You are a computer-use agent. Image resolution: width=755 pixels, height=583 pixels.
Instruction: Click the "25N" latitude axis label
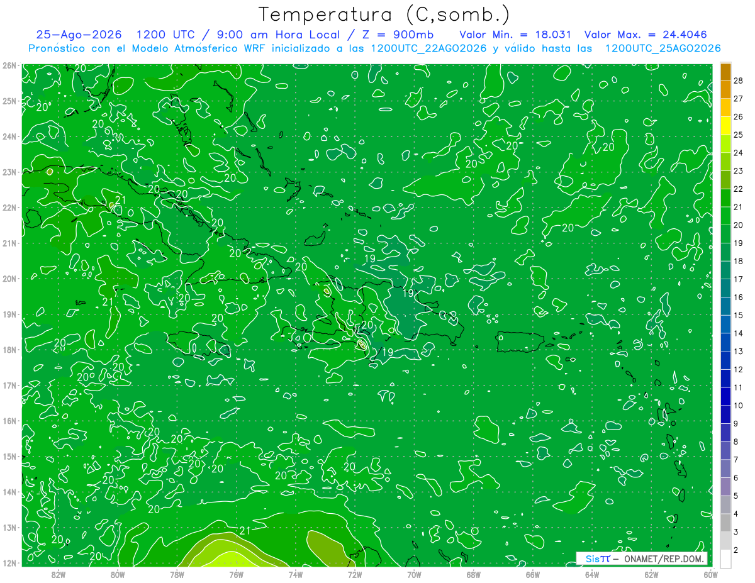[9, 101]
